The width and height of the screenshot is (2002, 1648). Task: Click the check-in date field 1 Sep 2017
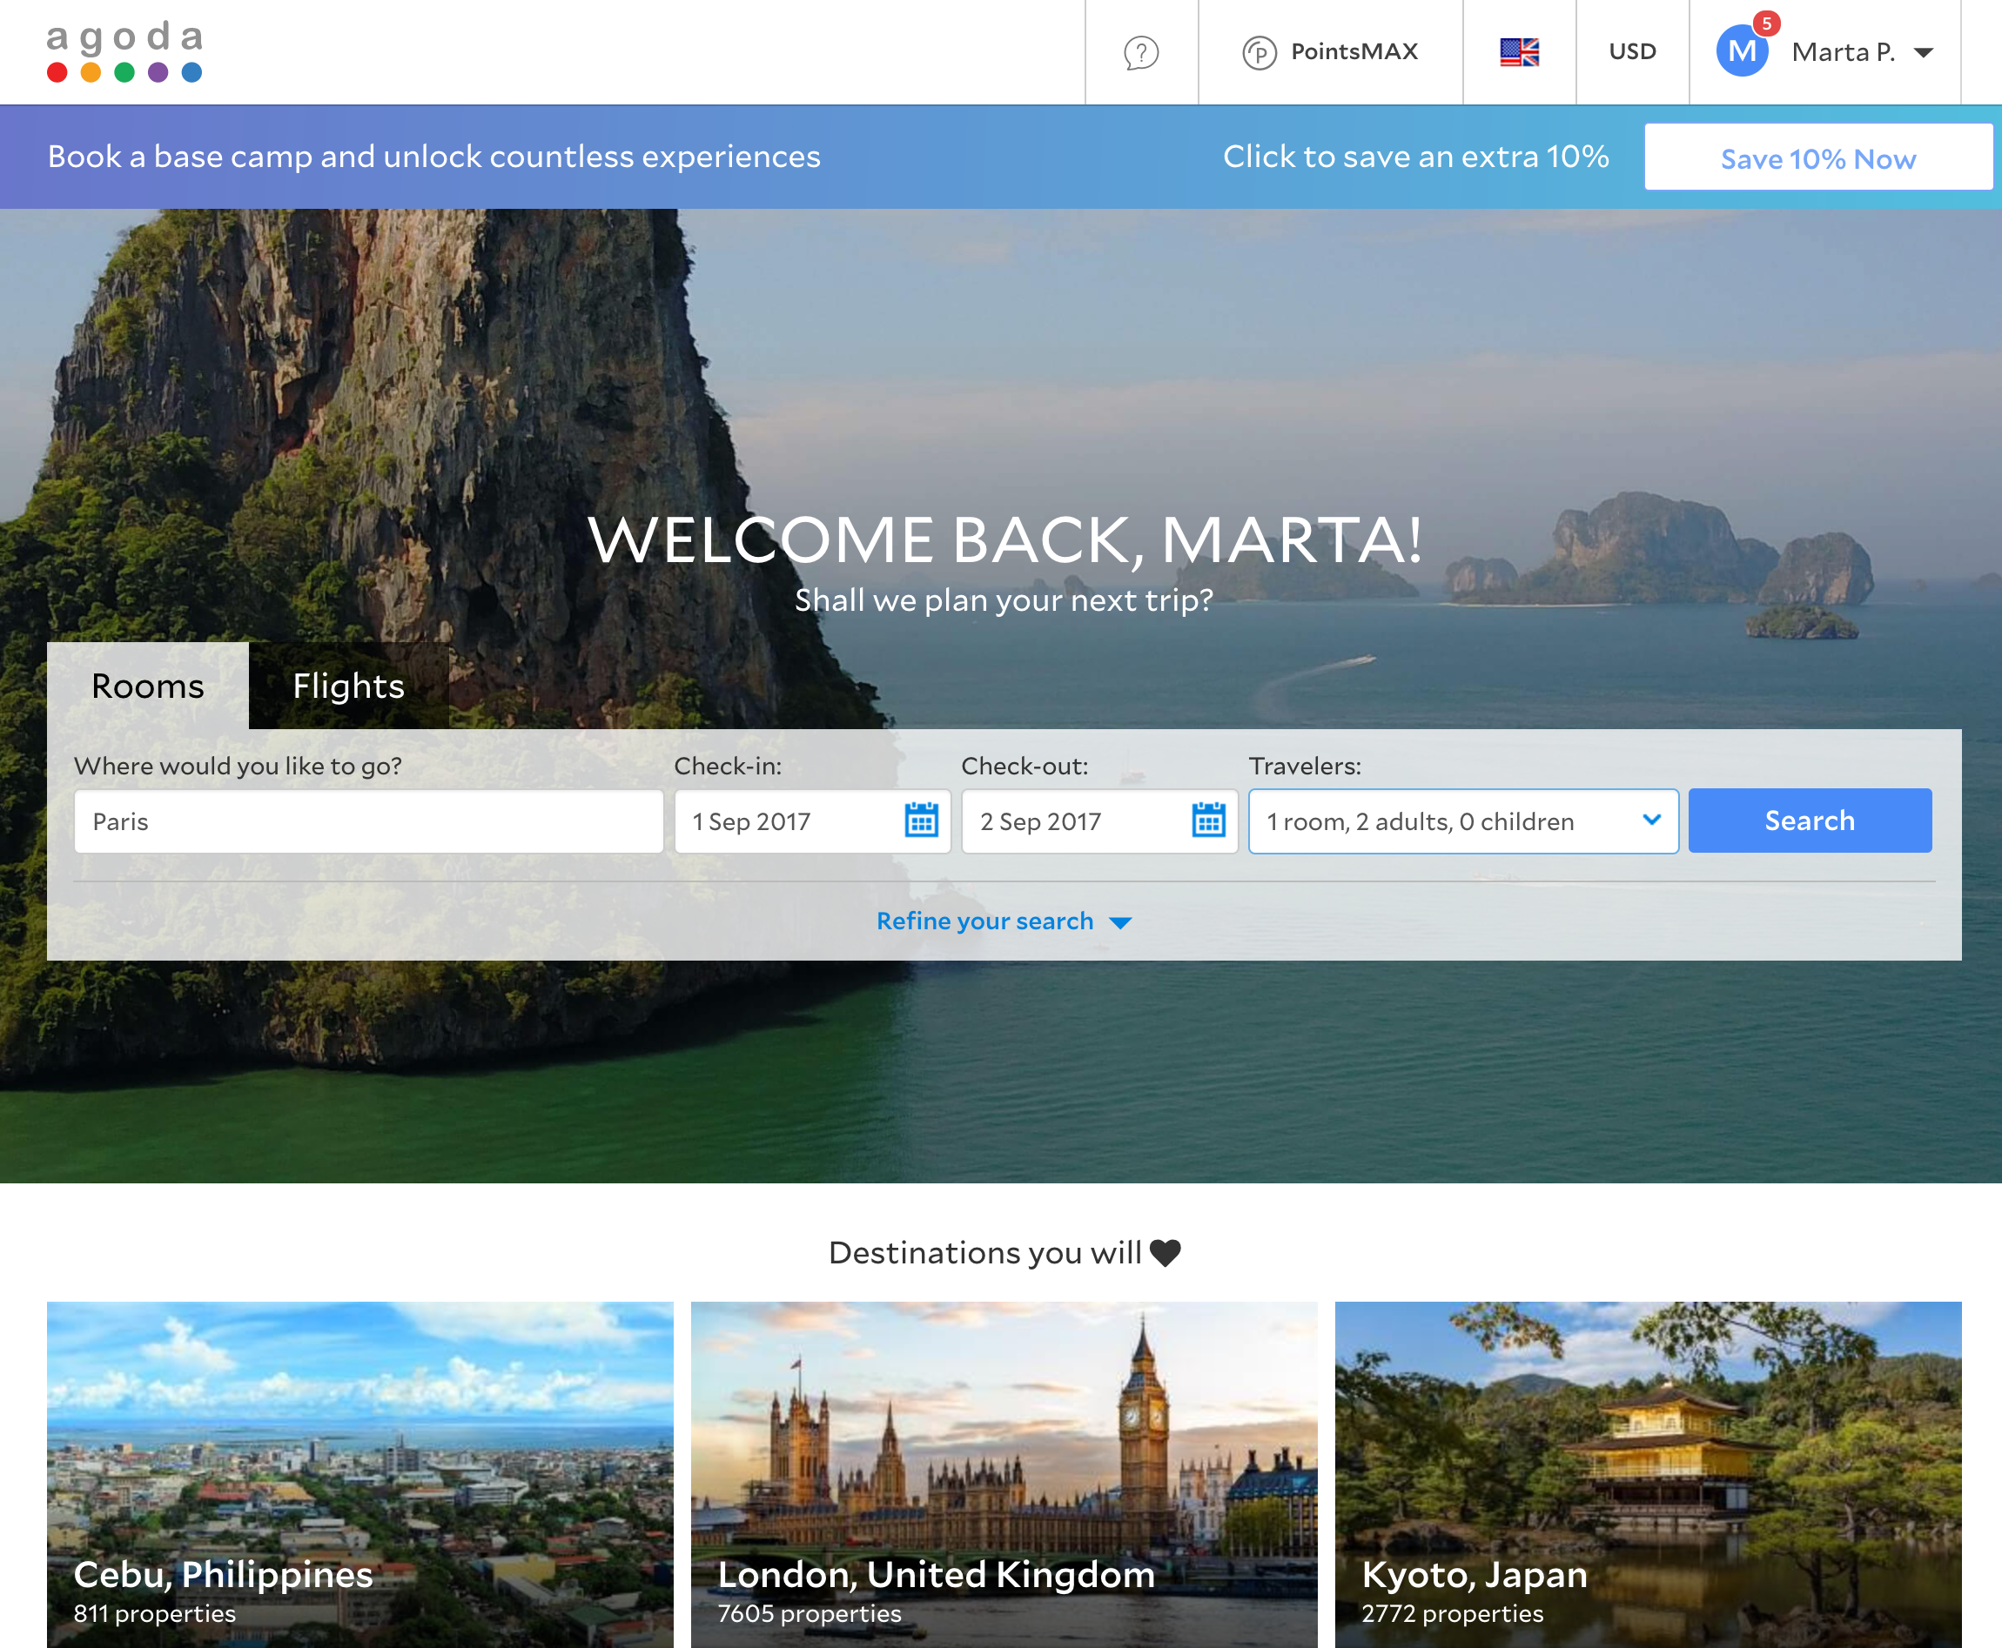[812, 821]
